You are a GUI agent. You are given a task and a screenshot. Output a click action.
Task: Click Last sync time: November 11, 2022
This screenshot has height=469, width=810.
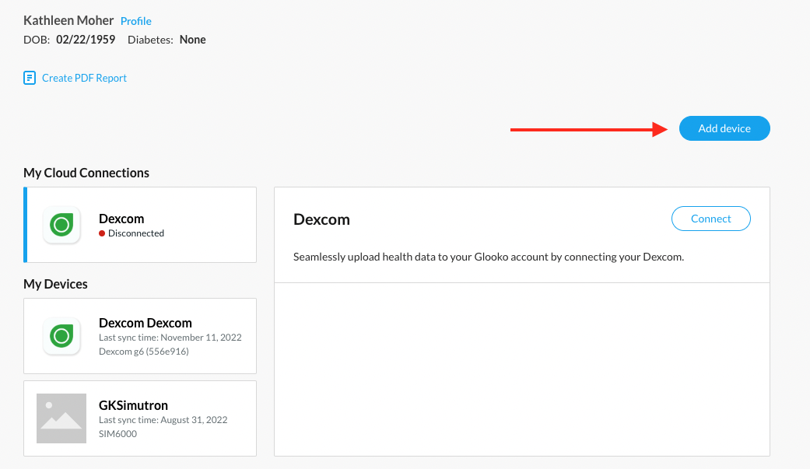(x=170, y=338)
